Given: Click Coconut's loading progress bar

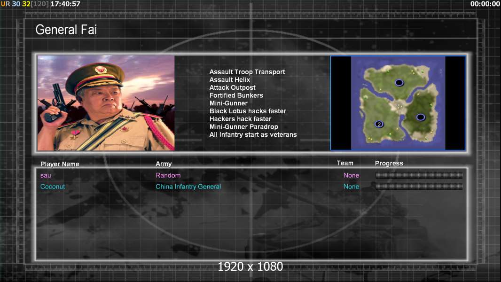Looking at the screenshot, I should coord(419,187).
